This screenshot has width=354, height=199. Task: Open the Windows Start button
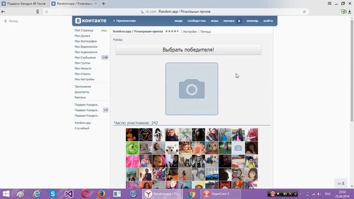[x=6, y=194]
